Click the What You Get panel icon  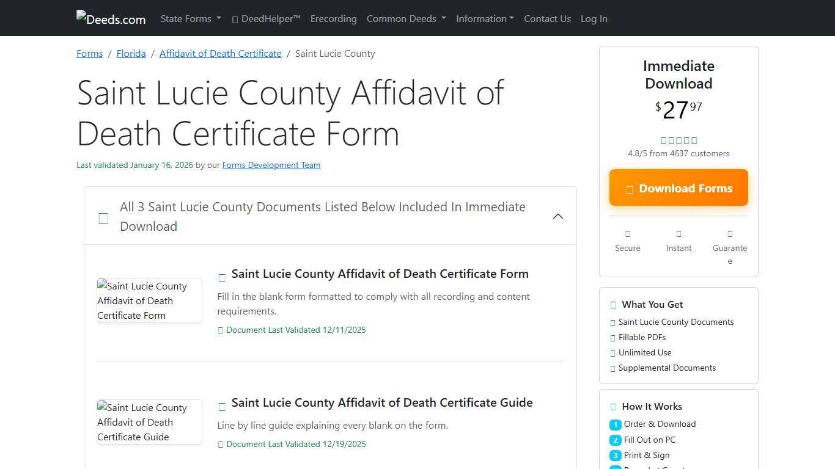pos(612,304)
